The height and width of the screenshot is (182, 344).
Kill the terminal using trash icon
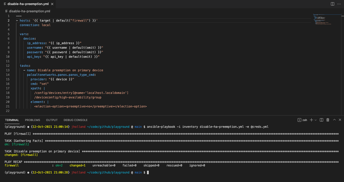[x=327, y=120]
